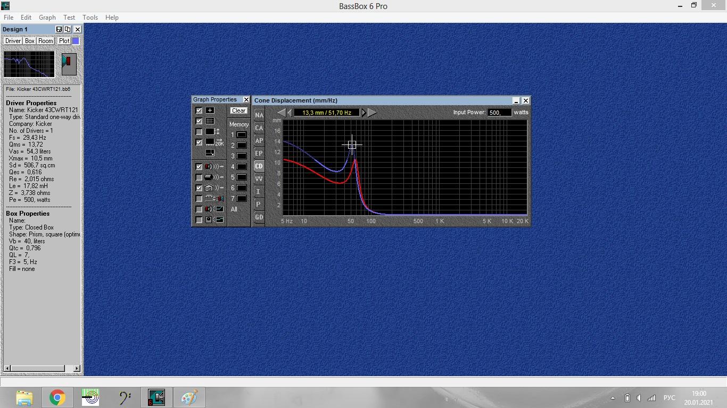Disable the grid lines checkbox
This screenshot has width=727, height=408.
[x=199, y=121]
